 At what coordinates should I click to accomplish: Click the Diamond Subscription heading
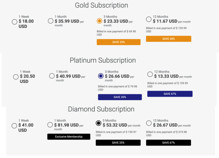click(101, 109)
